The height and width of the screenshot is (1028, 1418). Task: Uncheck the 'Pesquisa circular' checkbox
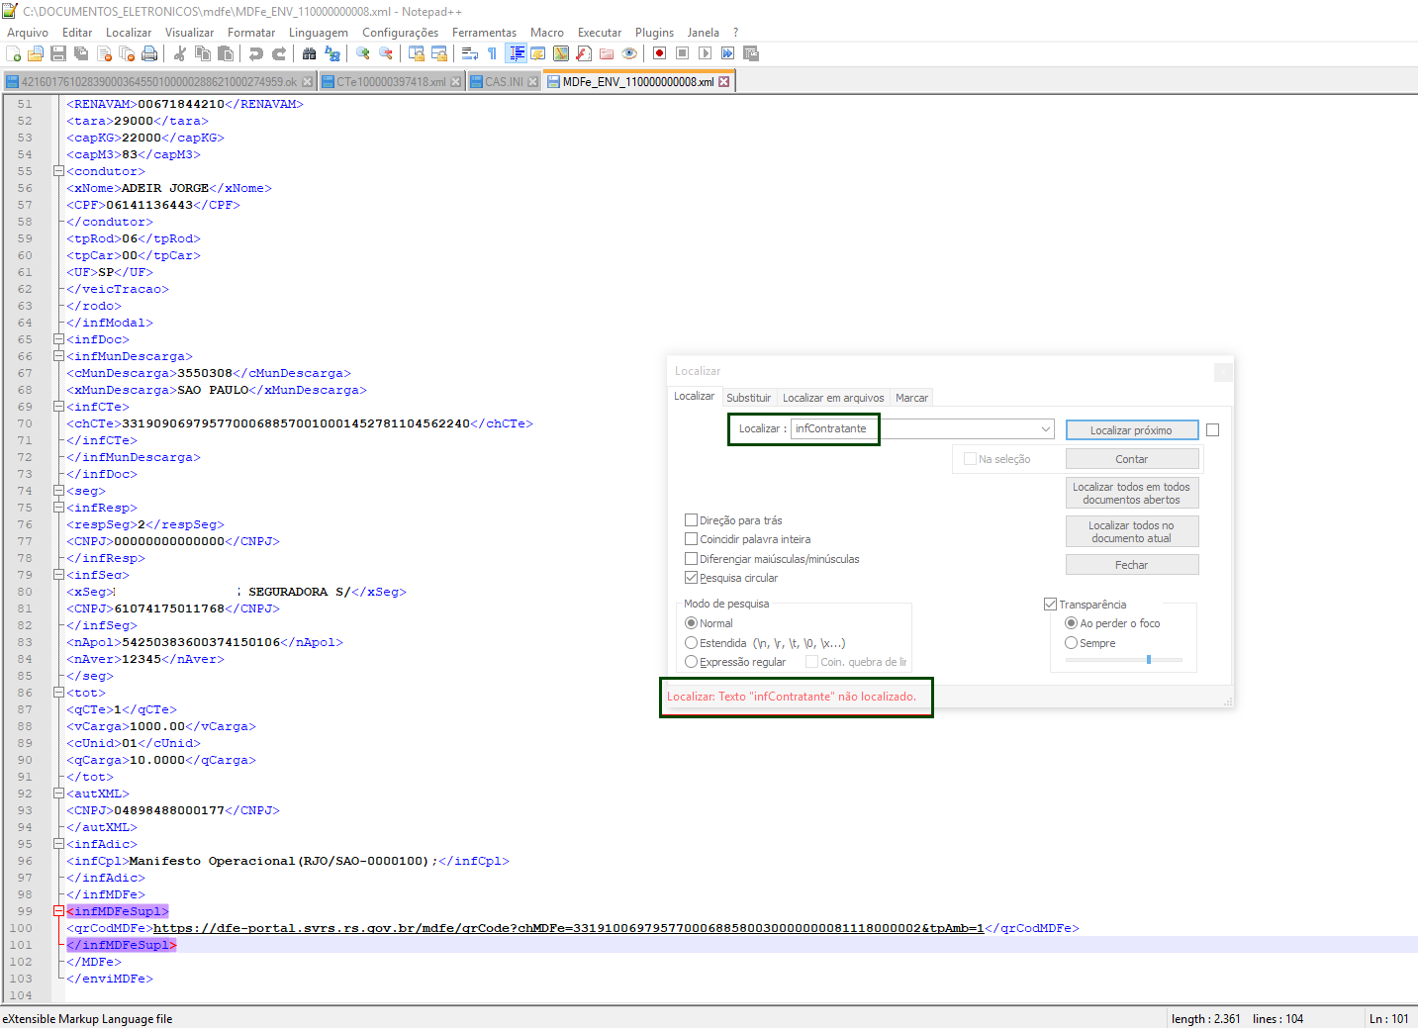692,578
